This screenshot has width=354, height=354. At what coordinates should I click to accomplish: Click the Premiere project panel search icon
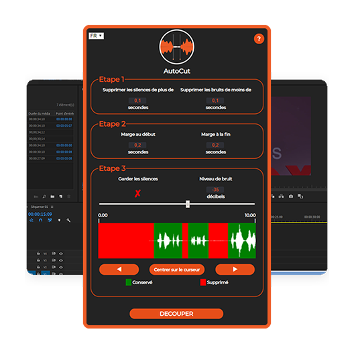pos(44,196)
